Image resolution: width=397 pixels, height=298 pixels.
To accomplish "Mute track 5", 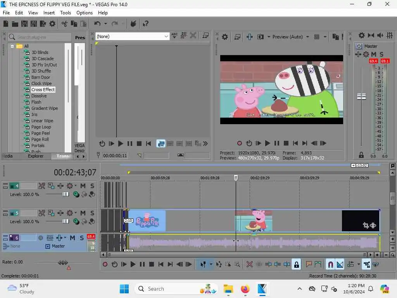I will [83, 213].
